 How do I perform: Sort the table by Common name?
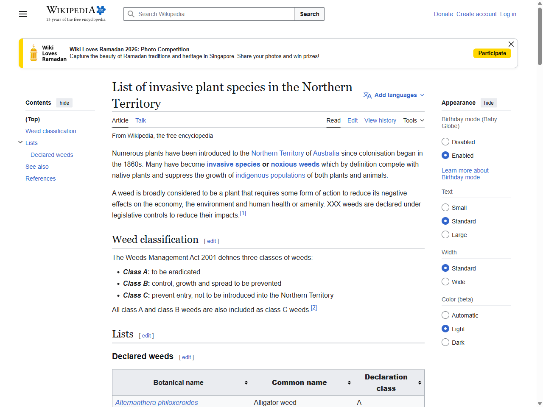(350, 382)
